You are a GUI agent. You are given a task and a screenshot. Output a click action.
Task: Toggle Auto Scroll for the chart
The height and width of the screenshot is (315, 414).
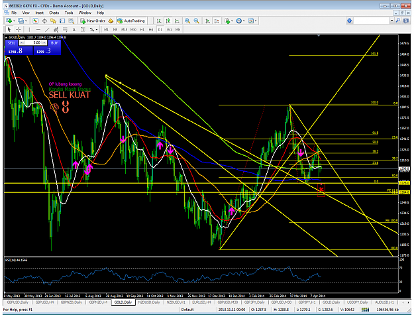tap(208, 21)
